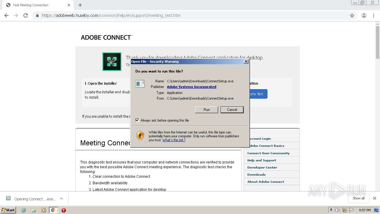Screen dimensions: 380x214
Task: Click Chrome icon in taskbar
Action: coord(53,210)
